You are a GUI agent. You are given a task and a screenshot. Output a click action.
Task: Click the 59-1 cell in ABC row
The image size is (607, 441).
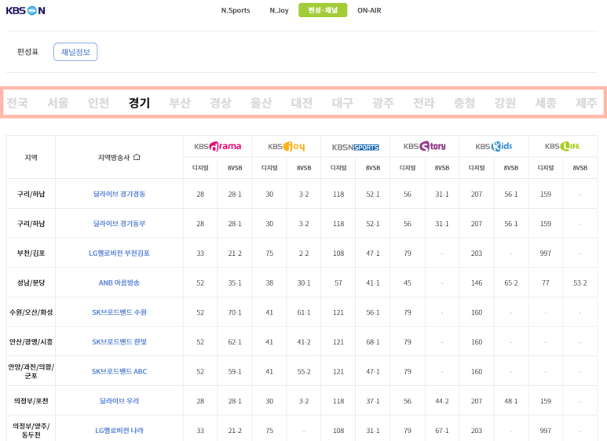235,371
